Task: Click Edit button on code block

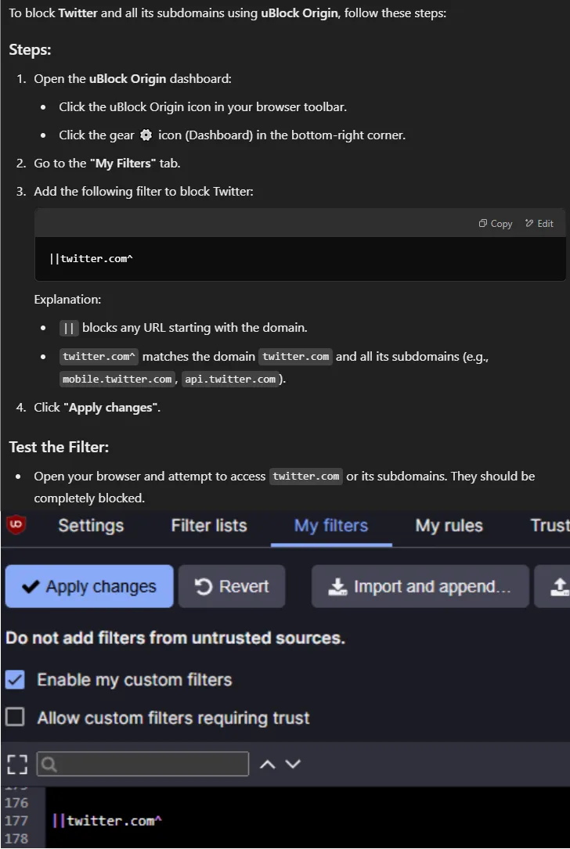Action: tap(539, 224)
